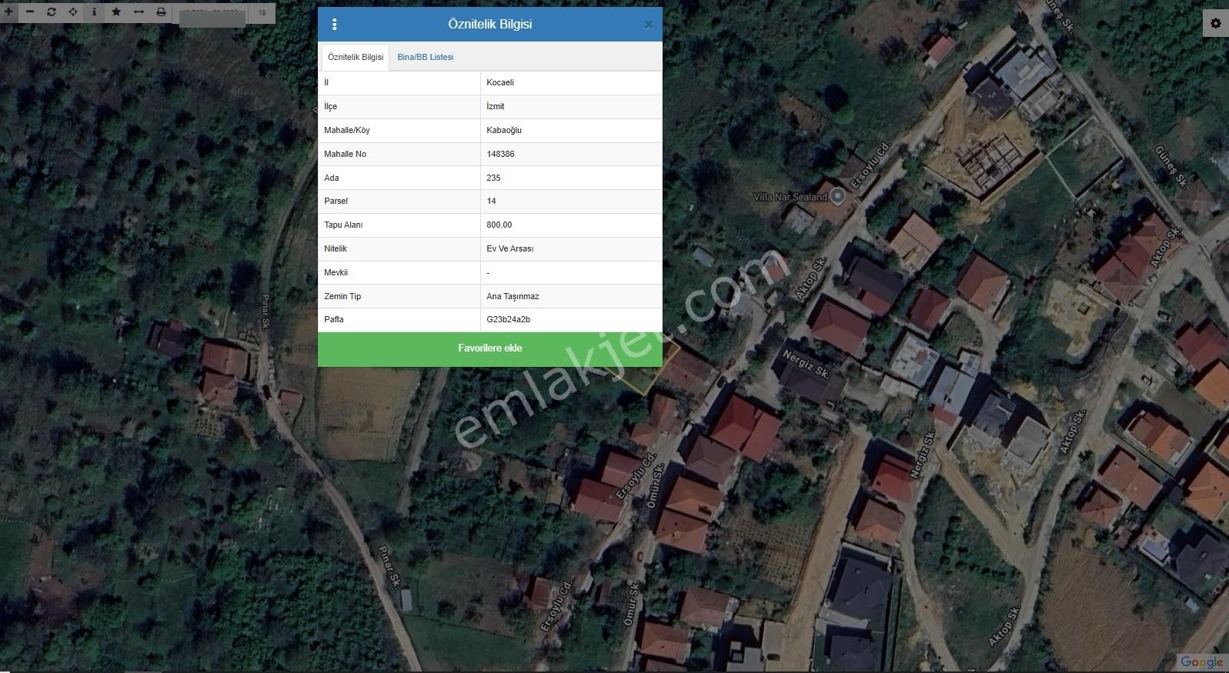Close the Öznitelik Bilgisi panel
Image resolution: width=1229 pixels, height=673 pixels.
649,25
